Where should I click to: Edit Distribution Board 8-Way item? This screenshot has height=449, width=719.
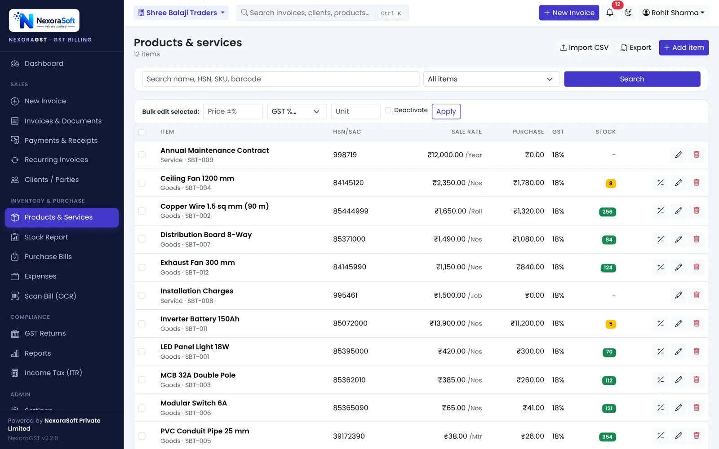coord(679,239)
